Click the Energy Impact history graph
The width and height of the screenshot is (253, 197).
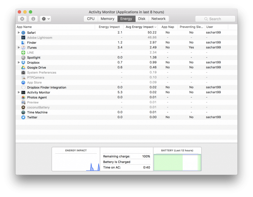tap(76, 162)
